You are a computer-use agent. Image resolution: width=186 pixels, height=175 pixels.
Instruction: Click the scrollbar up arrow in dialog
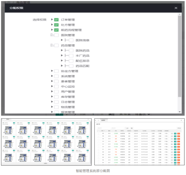pyautogui.click(x=179, y=14)
